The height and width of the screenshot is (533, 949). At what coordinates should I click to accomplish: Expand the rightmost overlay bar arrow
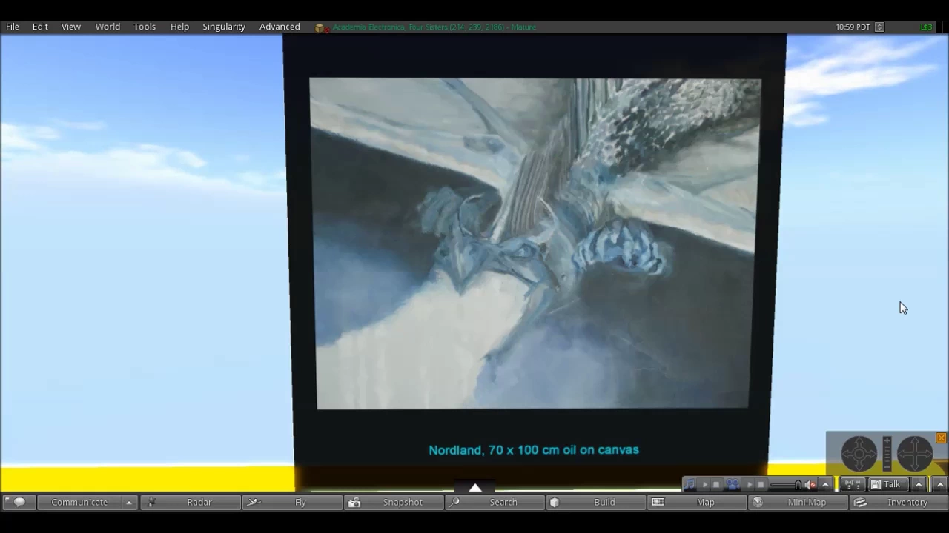(x=940, y=485)
